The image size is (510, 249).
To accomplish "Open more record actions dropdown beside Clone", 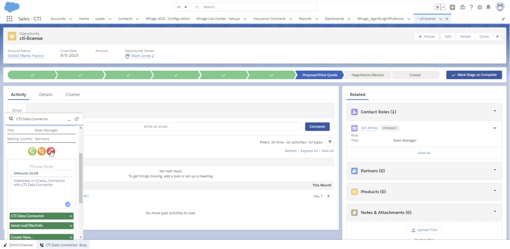I will click(497, 37).
